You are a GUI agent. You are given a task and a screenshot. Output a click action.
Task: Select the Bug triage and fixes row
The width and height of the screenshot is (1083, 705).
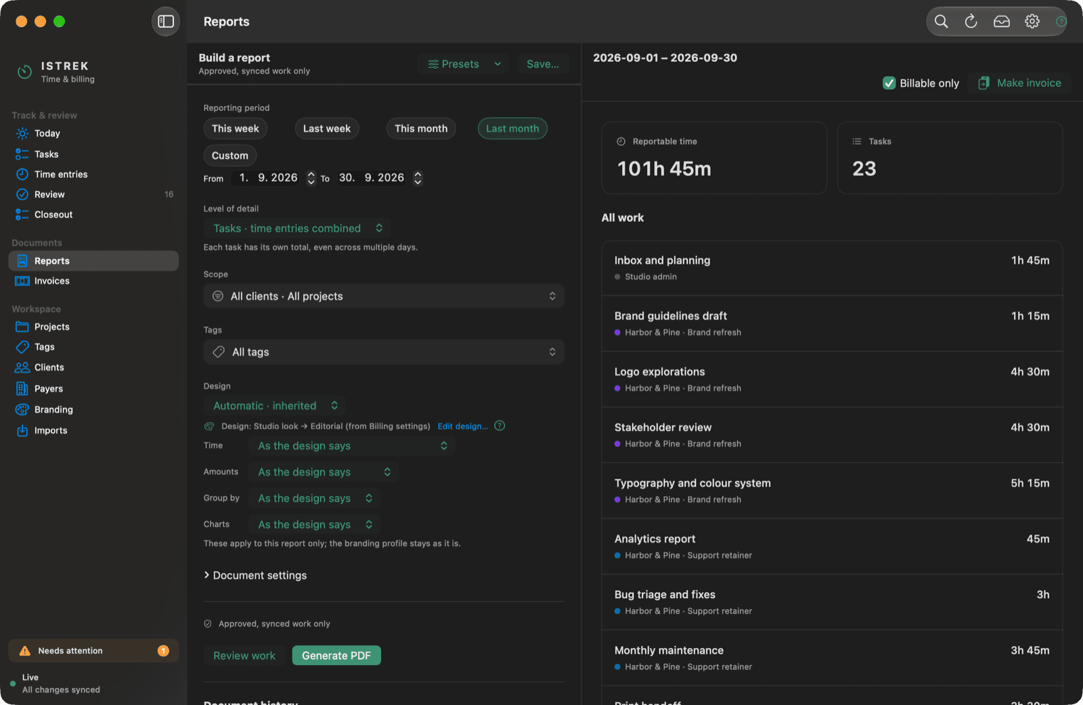click(x=832, y=602)
